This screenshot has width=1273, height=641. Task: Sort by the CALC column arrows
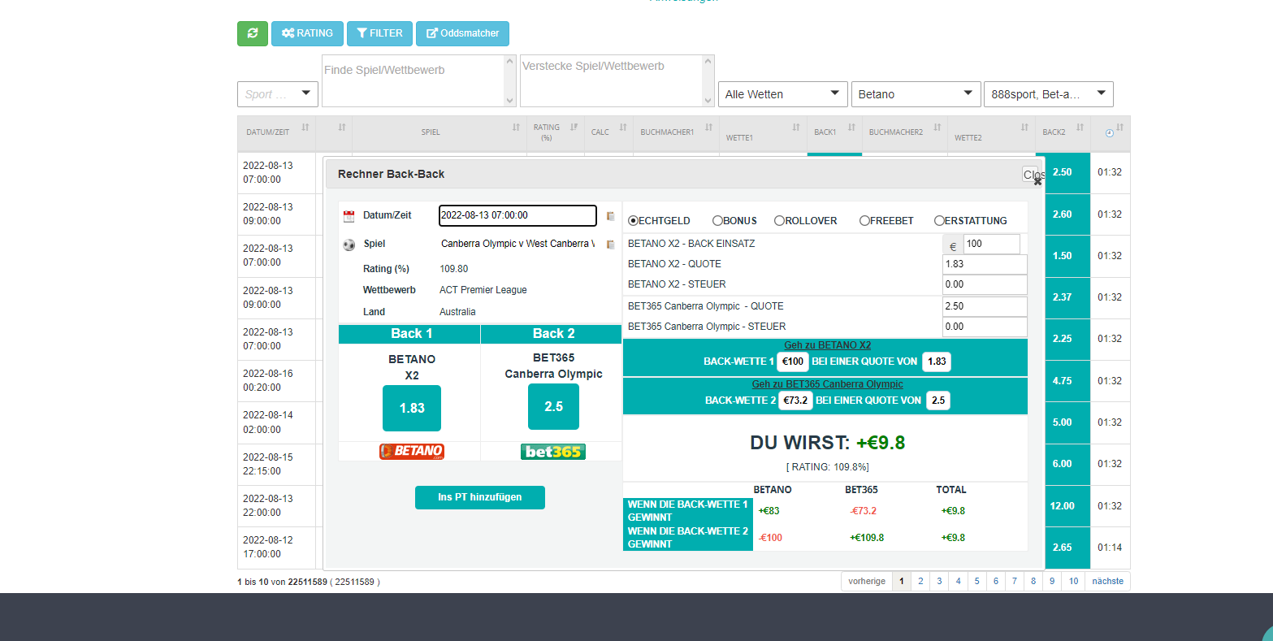click(623, 128)
